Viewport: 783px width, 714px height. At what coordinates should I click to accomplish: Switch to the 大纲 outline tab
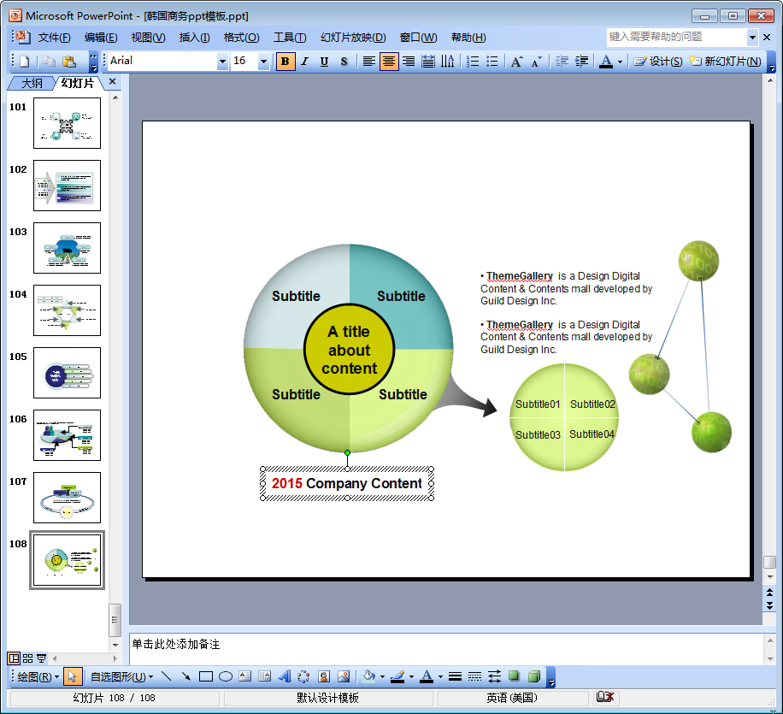[x=32, y=83]
